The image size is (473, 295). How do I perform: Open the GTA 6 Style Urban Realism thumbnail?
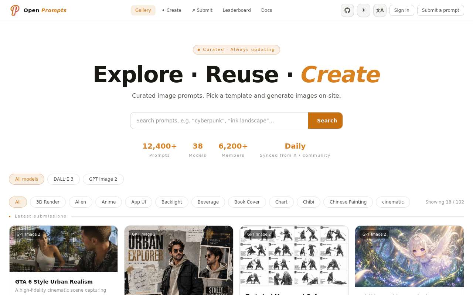coord(64,249)
